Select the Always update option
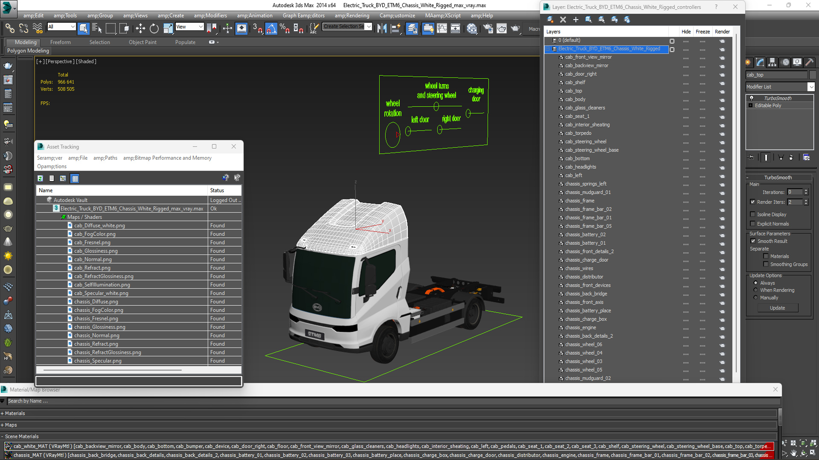 (755, 283)
